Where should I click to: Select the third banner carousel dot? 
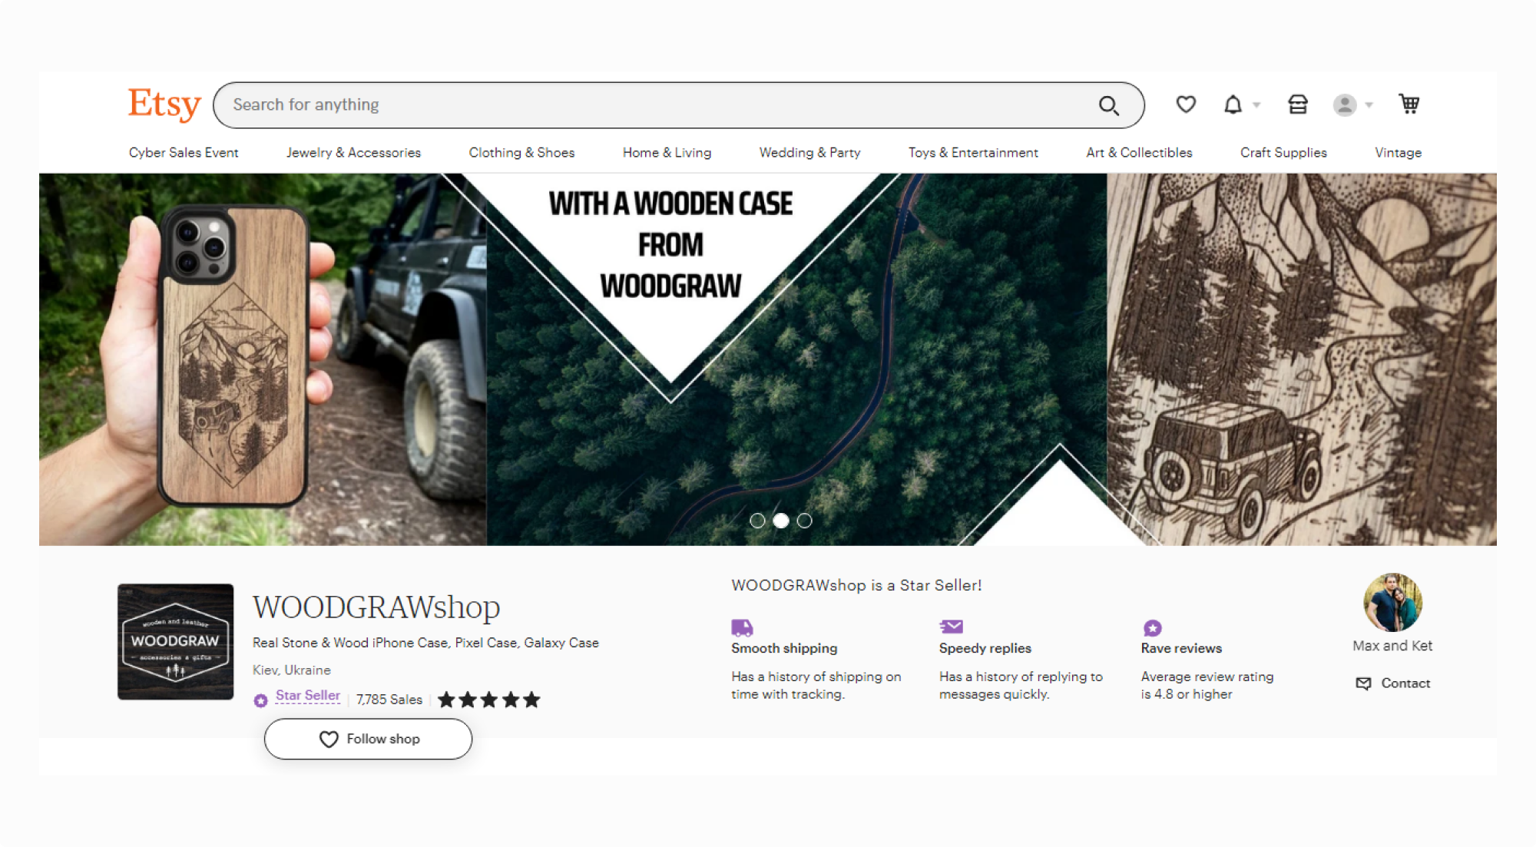[x=804, y=521]
